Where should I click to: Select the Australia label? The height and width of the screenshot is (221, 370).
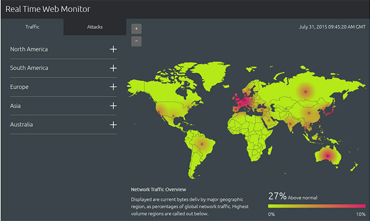[22, 124]
